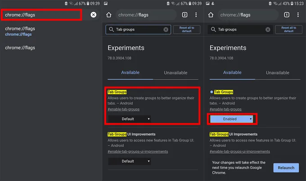Tap the image notification icon in the middle status bar
Viewport: 306px width, 181px height.
(106, 3)
